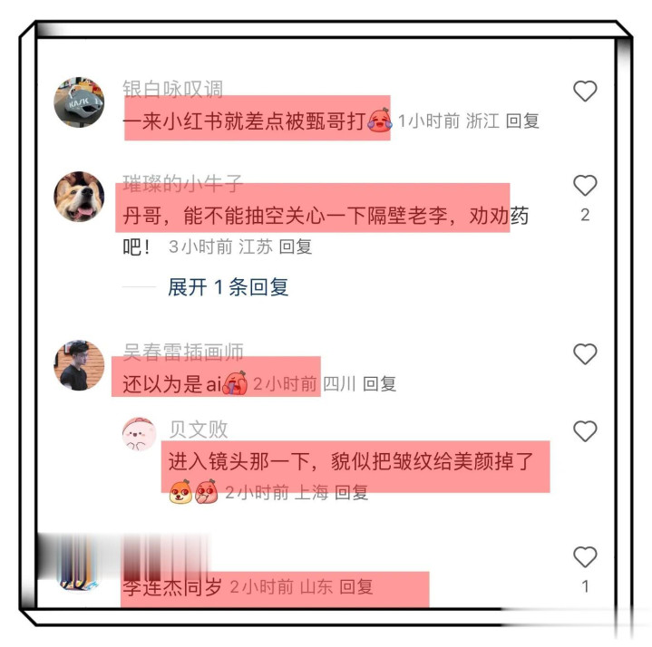Reply to the 山东 comment via 回复
Viewport: 652px width, 647px height.
coord(356,587)
